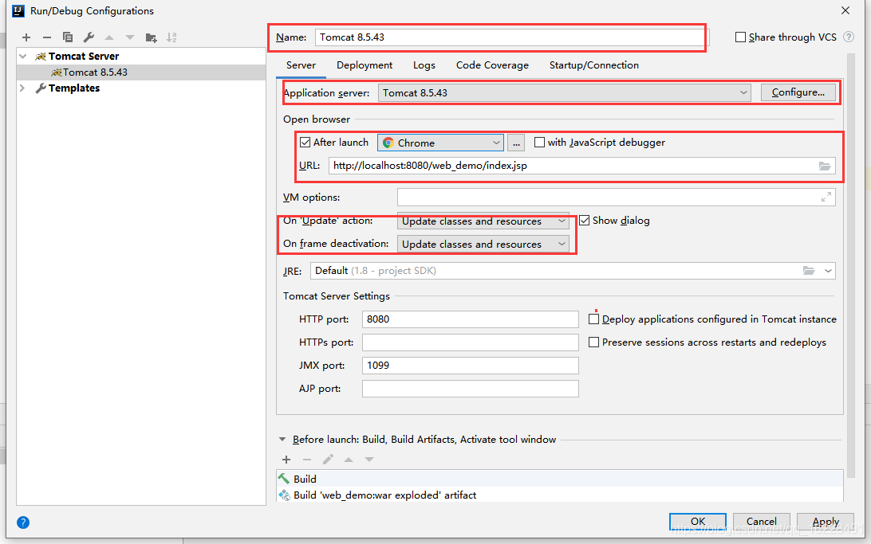The width and height of the screenshot is (871, 544).
Task: Add before-launch task plus icon
Action: click(x=286, y=459)
